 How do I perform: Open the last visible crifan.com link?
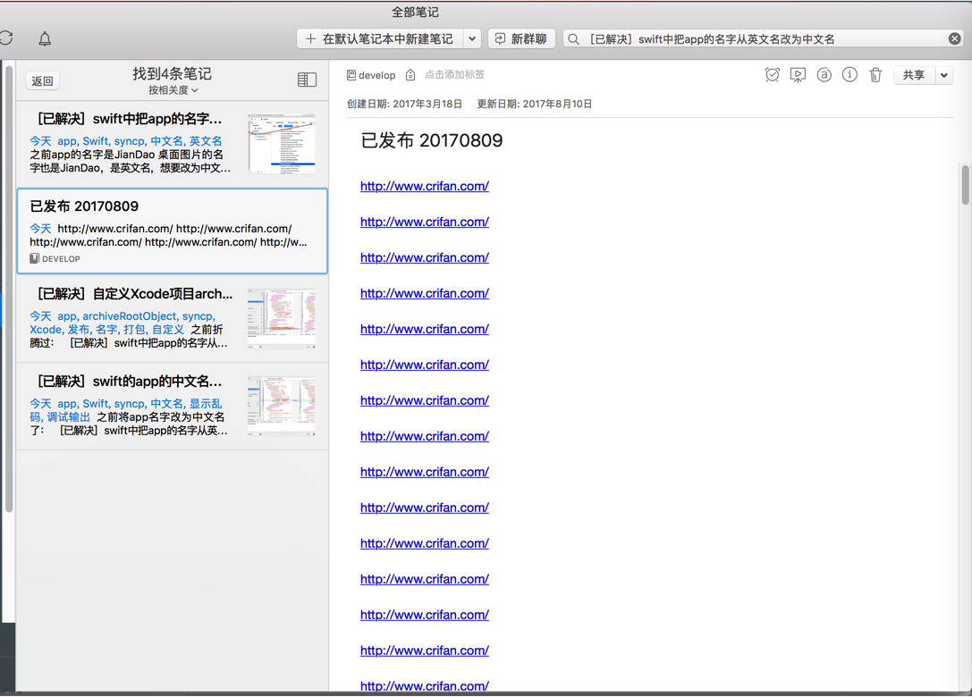[x=425, y=685]
